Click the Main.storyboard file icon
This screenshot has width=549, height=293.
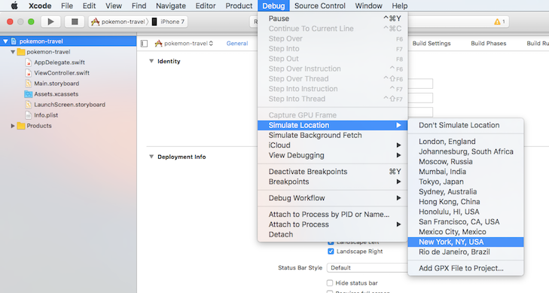[29, 84]
